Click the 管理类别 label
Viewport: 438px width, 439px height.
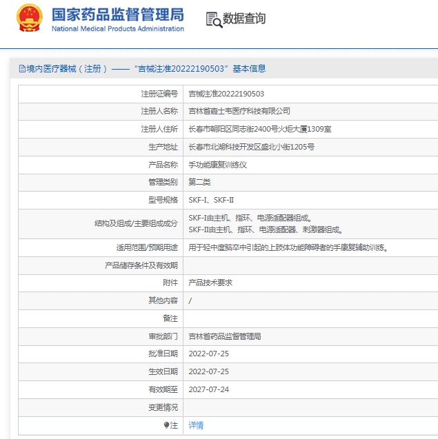(163, 182)
